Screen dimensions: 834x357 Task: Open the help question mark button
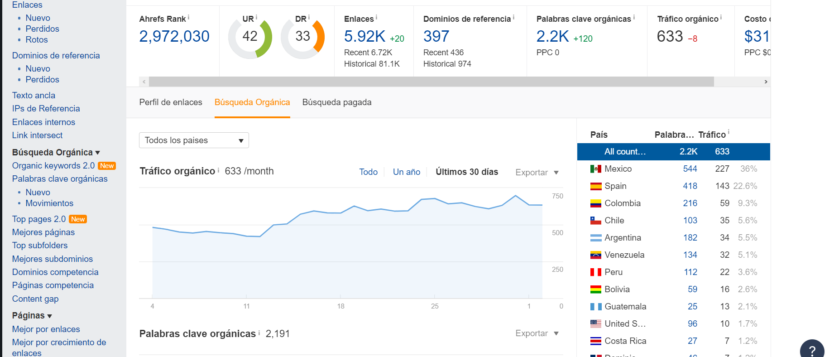click(x=812, y=350)
